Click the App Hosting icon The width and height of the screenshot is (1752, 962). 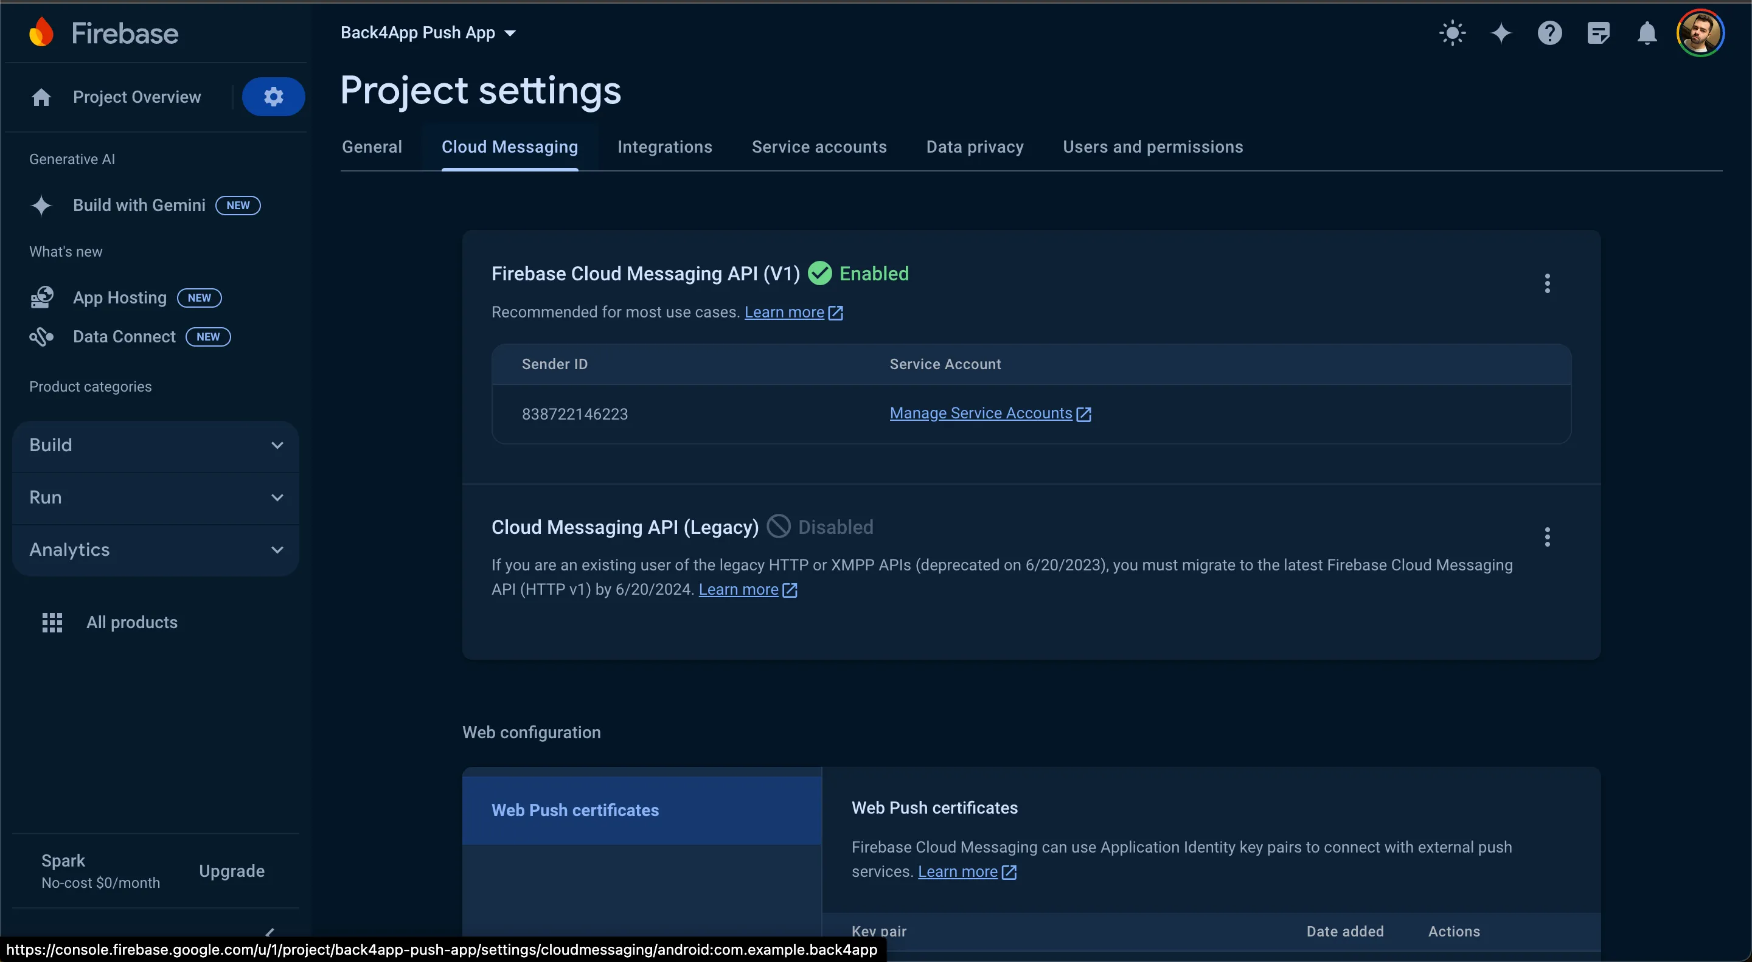[x=41, y=297]
